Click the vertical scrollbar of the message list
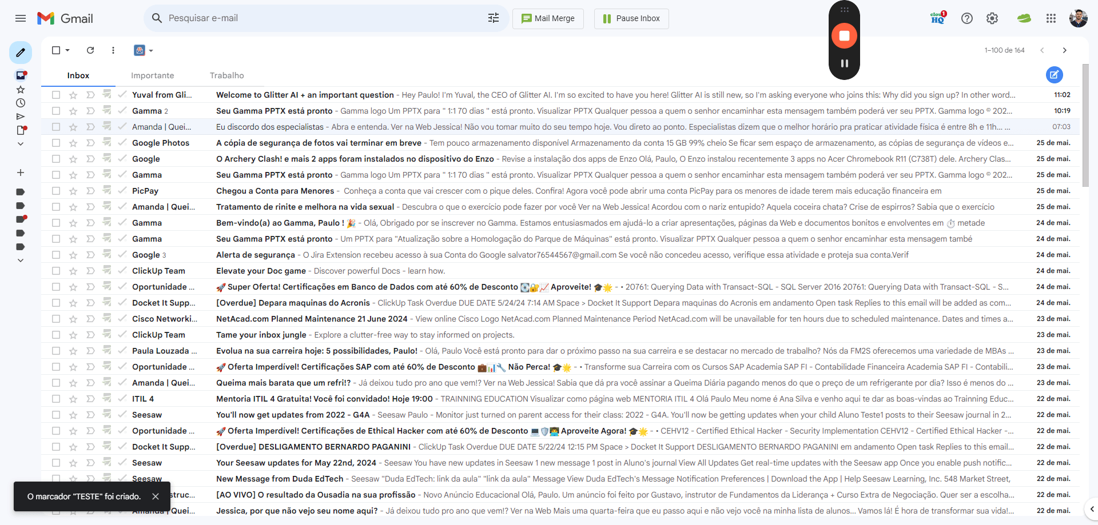Viewport: 1098px width, 525px height. (1085, 126)
